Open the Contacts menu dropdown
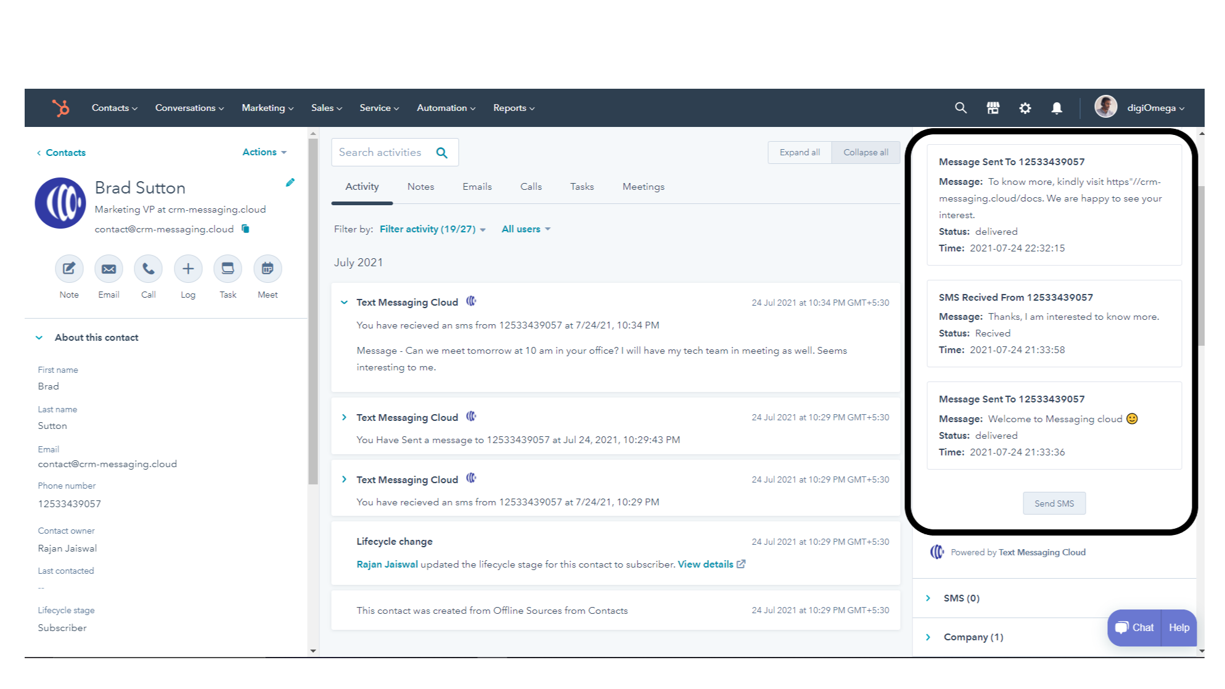This screenshot has height=689, width=1225. click(x=114, y=108)
